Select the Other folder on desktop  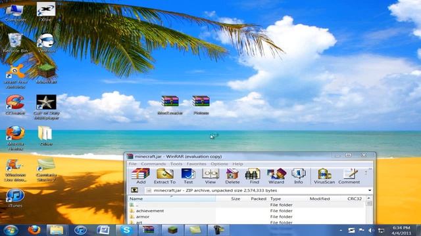45,136
